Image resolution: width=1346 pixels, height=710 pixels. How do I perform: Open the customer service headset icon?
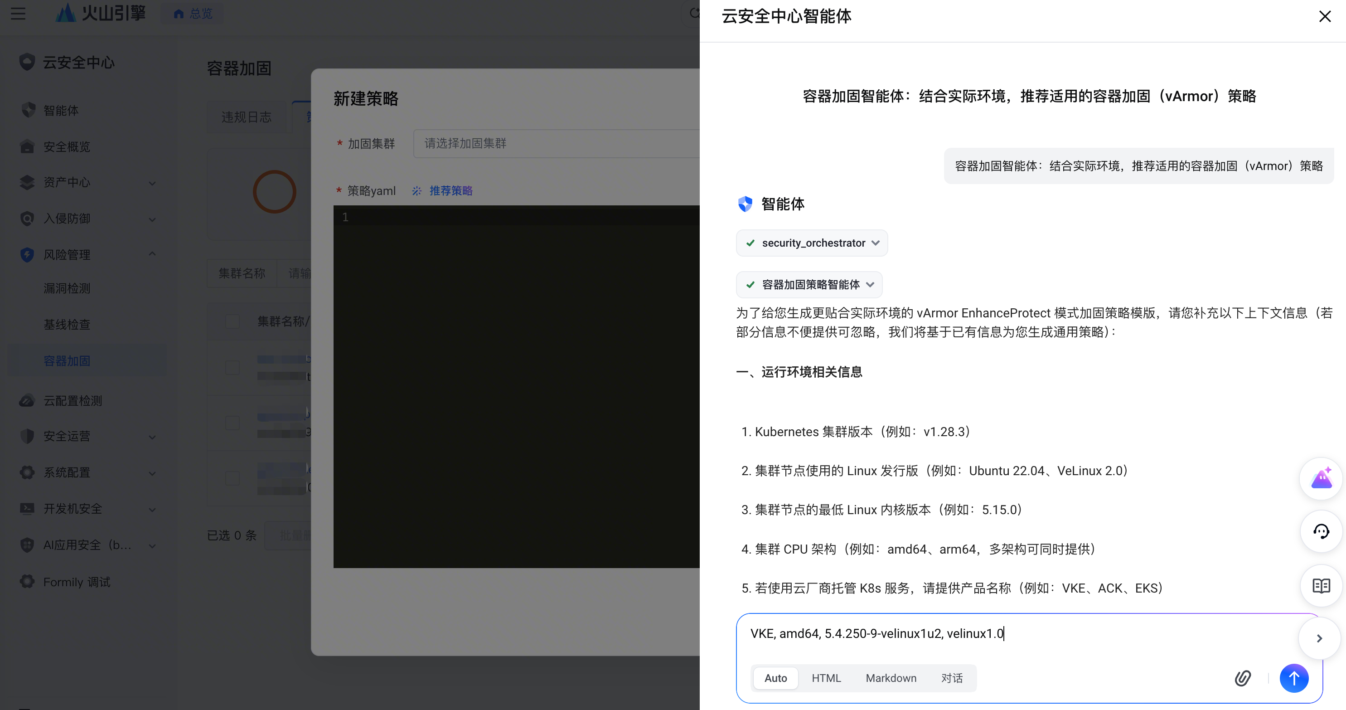click(1321, 532)
